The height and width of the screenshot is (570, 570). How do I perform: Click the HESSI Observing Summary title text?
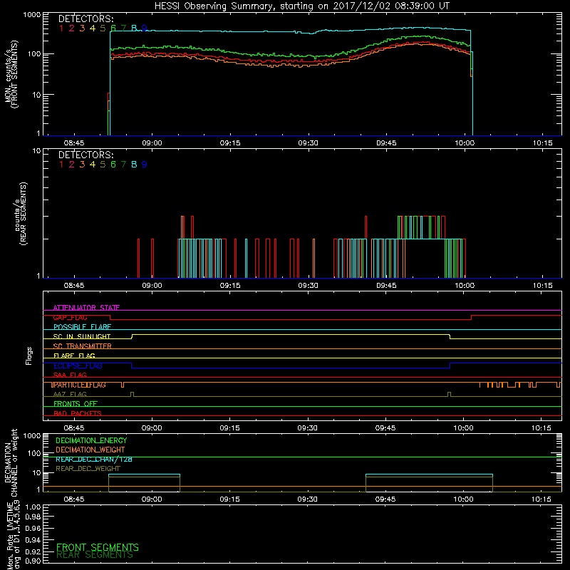click(302, 6)
